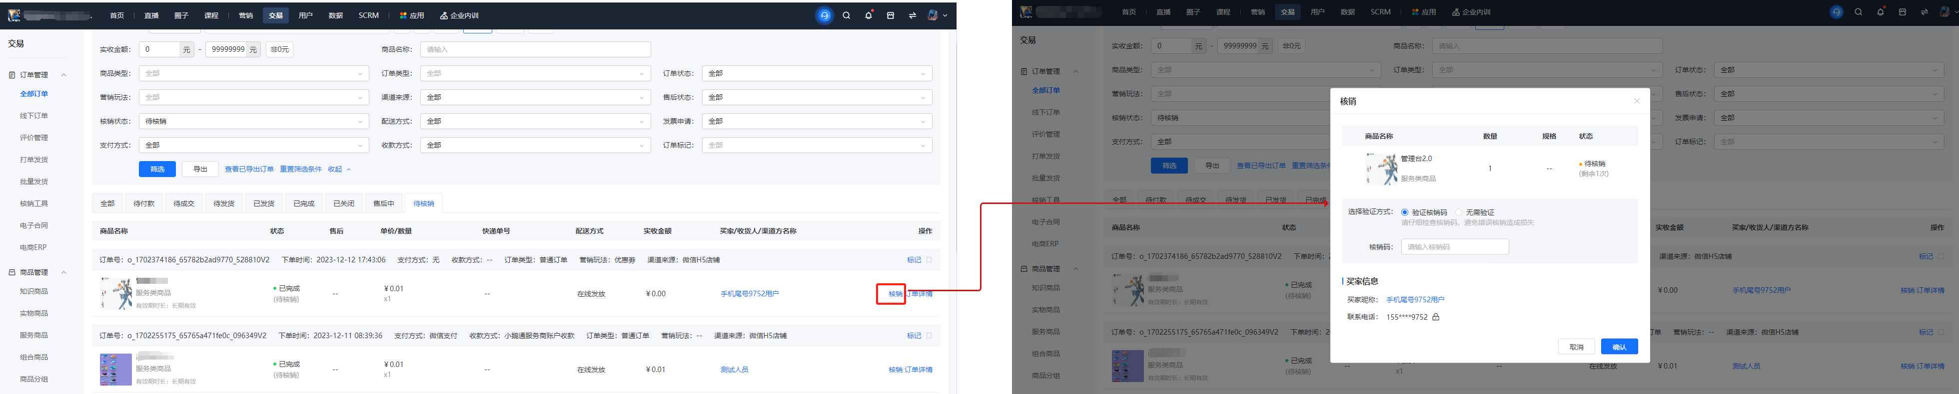The width and height of the screenshot is (1959, 394).
Task: Open 发票申请 dropdown in left screenshot
Action: [x=818, y=122]
